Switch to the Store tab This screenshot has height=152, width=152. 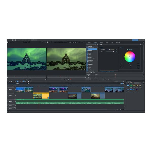(x=112, y=43)
